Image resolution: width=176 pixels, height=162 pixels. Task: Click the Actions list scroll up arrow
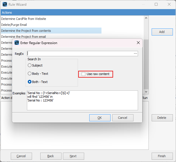coord(146,18)
